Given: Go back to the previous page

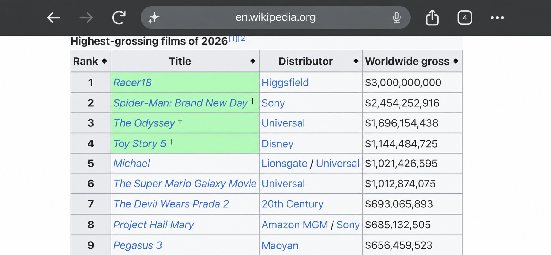Looking at the screenshot, I should [x=54, y=18].
